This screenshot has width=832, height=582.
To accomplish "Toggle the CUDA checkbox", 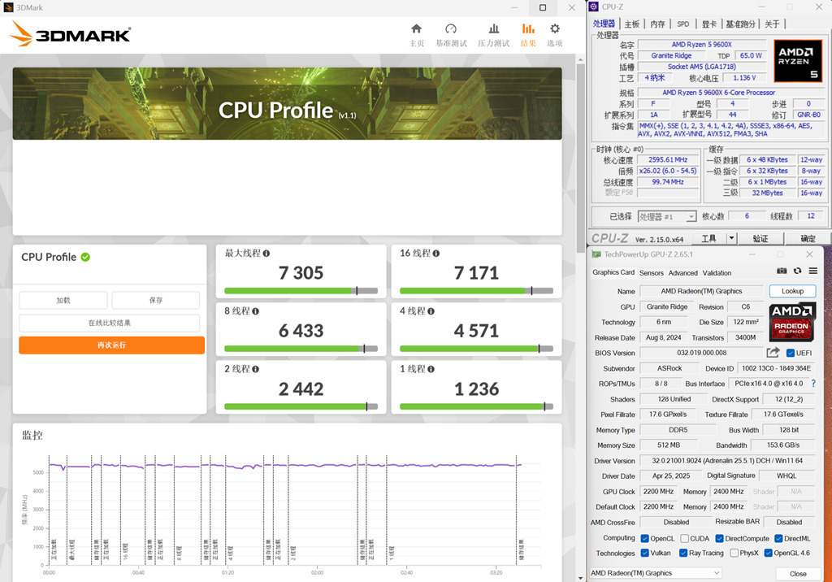I will 684,538.
